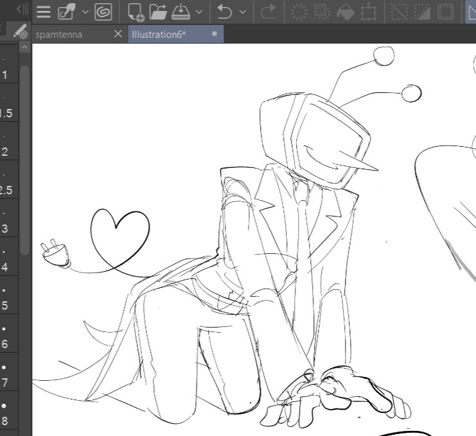This screenshot has height=436, width=476.
Task: Click the Clip Studio launcher icon
Action: click(103, 12)
